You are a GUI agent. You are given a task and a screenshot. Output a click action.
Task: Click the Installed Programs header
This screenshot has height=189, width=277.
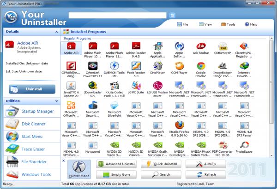pos(88,32)
